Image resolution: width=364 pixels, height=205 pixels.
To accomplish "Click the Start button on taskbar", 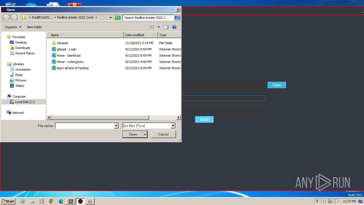I will [8, 201].
